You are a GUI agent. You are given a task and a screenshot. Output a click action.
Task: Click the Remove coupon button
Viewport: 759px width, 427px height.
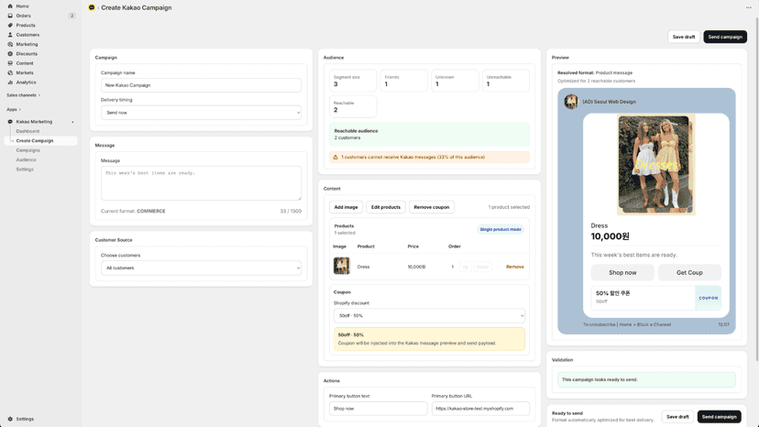432,207
